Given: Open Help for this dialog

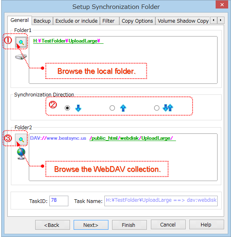Looking at the screenshot, I should pyautogui.click(x=207, y=224).
